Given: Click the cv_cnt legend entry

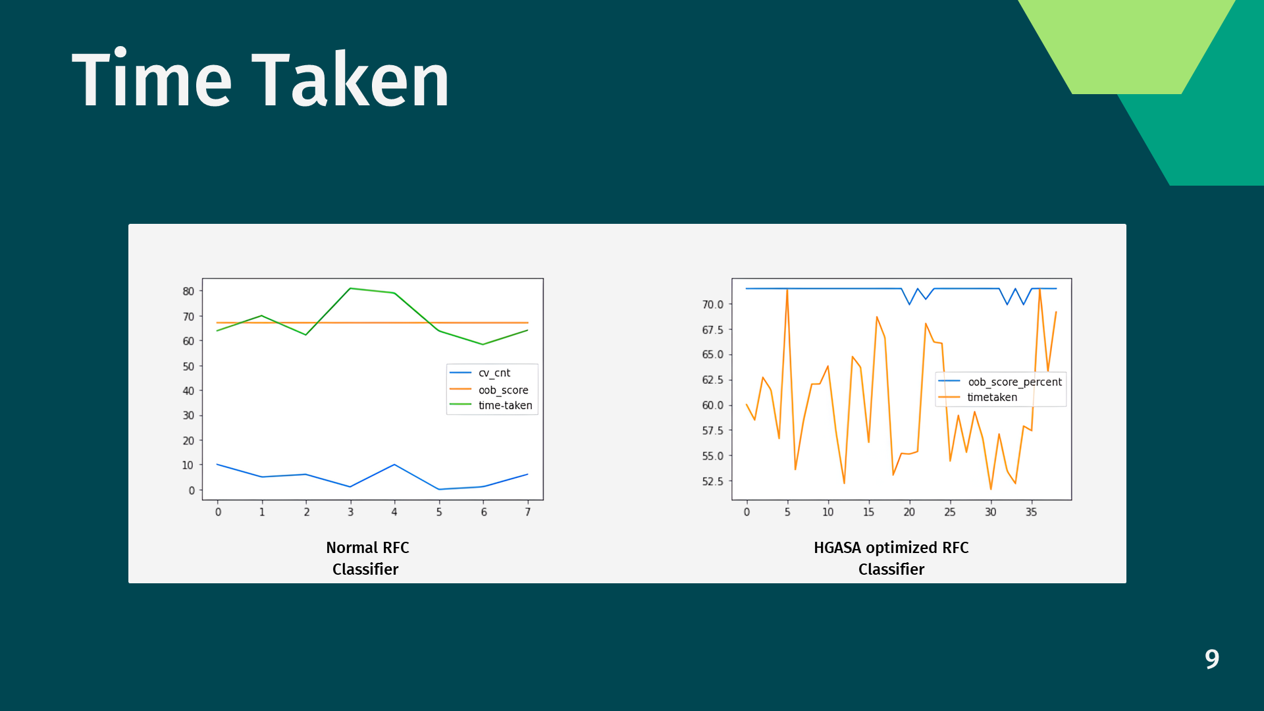Looking at the screenshot, I should (494, 373).
